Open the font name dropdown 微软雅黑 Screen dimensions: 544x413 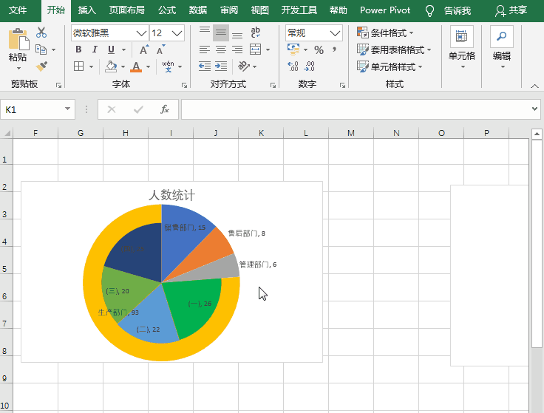[142, 33]
